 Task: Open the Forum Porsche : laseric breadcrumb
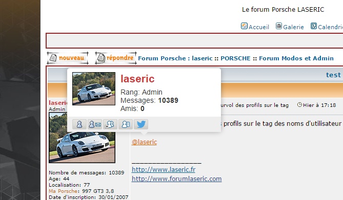(175, 58)
